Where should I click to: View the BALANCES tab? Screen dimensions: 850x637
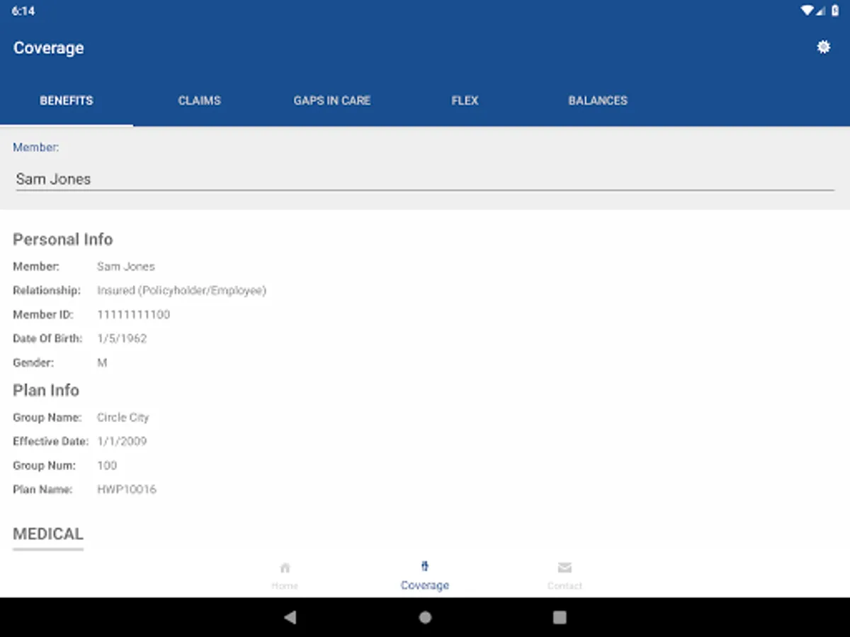597,101
